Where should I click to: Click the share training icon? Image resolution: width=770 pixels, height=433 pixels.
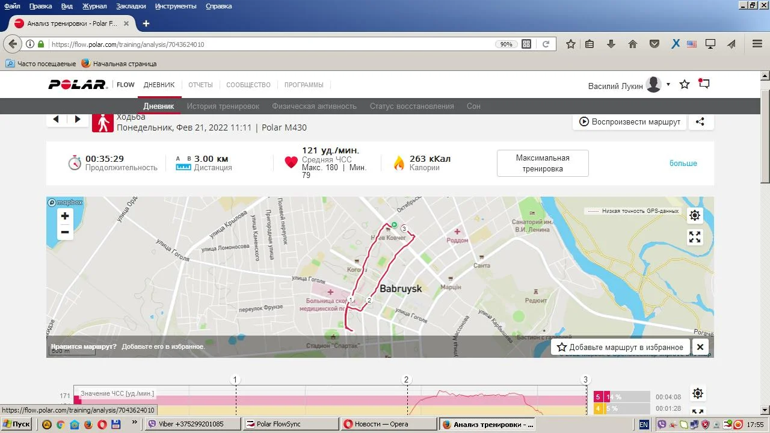(x=700, y=121)
